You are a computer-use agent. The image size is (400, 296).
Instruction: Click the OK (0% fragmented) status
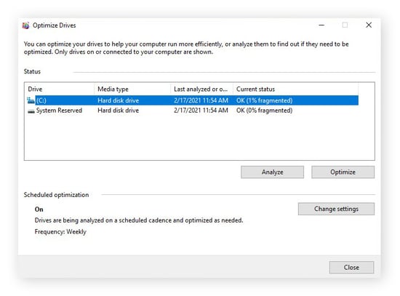pos(264,111)
